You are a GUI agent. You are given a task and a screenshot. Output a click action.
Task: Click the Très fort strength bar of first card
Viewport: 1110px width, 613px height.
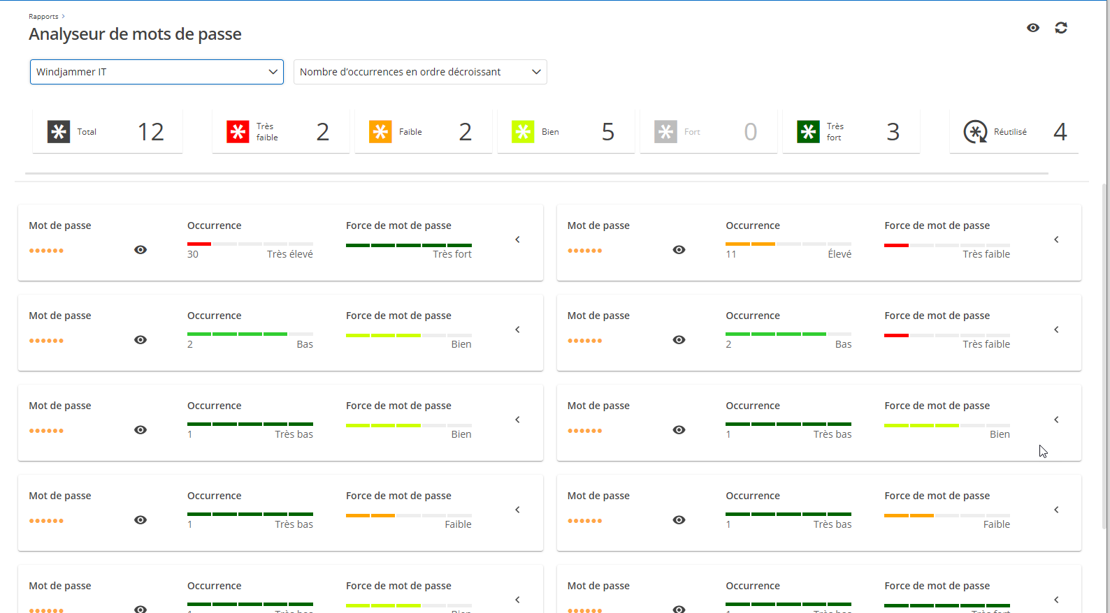tap(408, 245)
